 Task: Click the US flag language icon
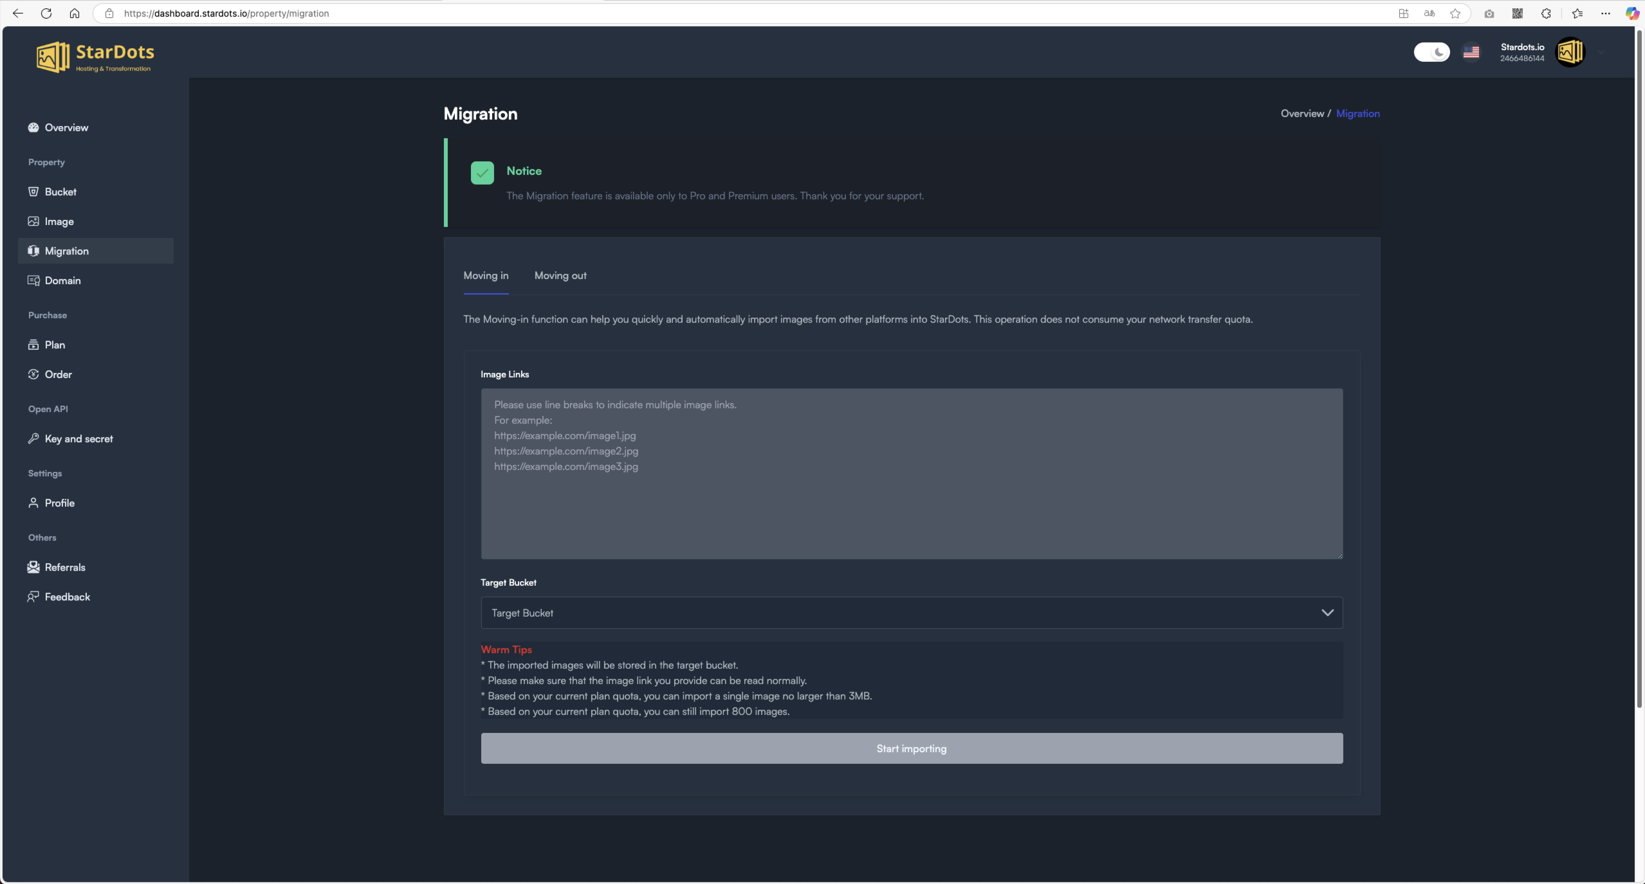click(x=1471, y=52)
